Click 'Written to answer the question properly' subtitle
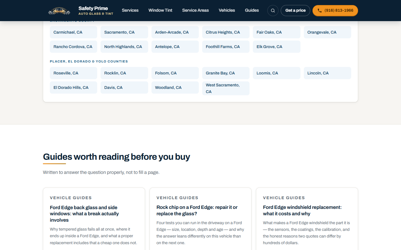Viewport: 401px width, 250px height. click(x=101, y=172)
